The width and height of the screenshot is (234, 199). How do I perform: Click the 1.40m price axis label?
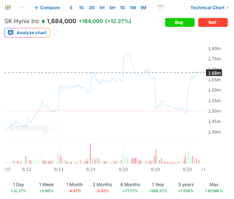point(215,132)
